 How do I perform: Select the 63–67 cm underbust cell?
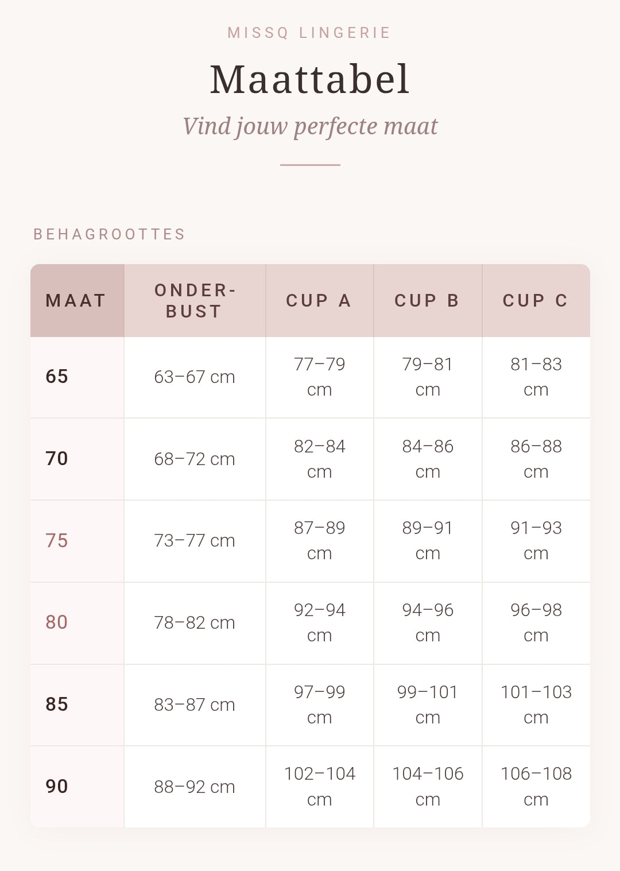[195, 377]
